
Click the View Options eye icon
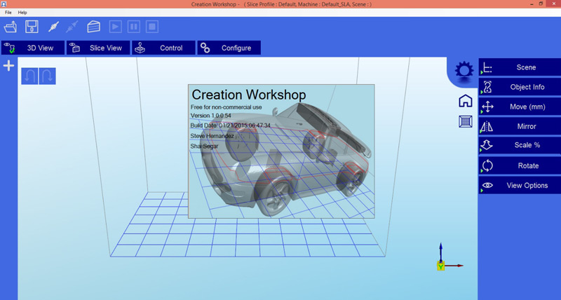click(487, 185)
